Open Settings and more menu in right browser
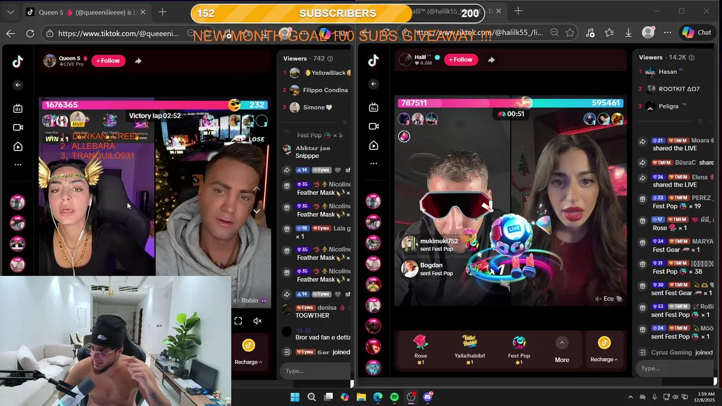The width and height of the screenshot is (722, 406). (667, 33)
